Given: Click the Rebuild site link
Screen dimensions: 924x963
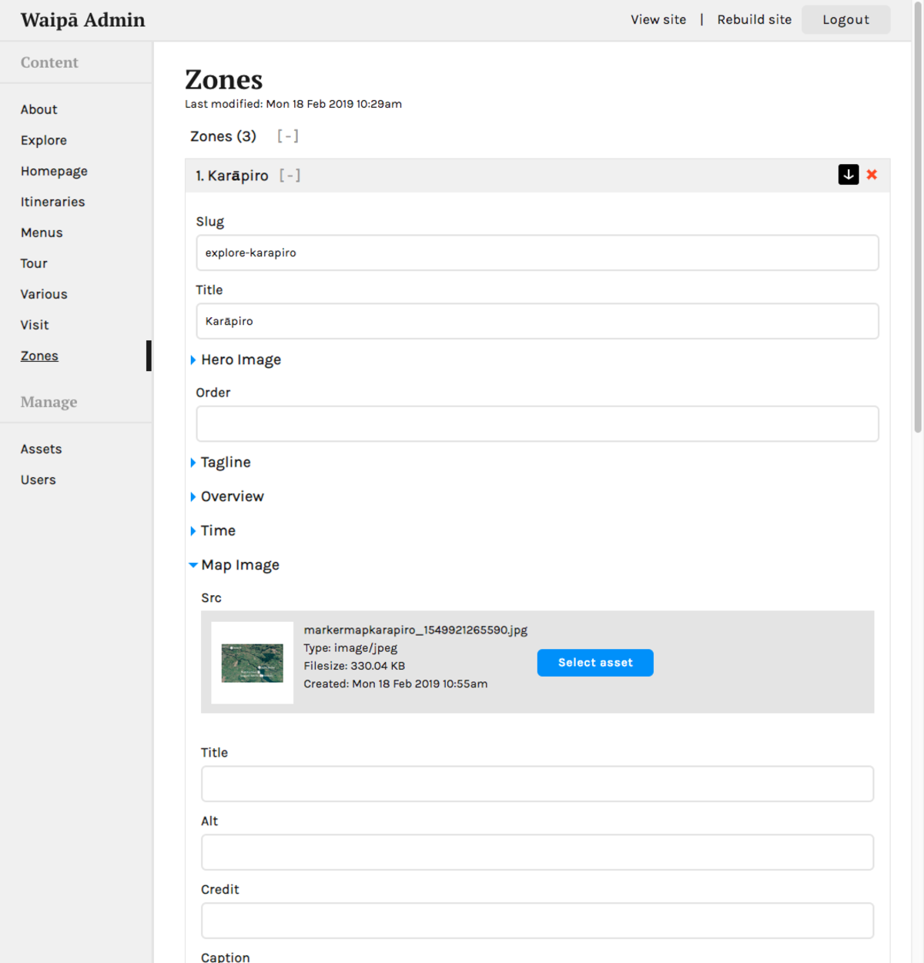Looking at the screenshot, I should [754, 20].
